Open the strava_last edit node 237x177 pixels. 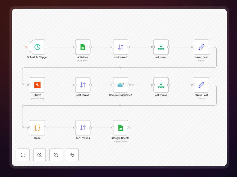tap(201, 85)
